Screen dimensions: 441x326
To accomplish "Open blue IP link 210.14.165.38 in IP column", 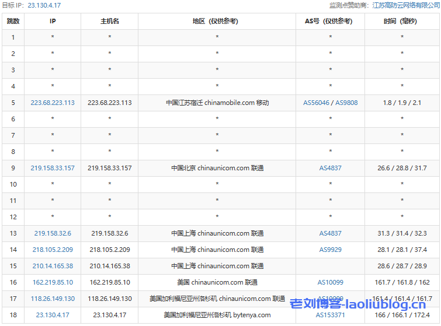I will [x=53, y=266].
